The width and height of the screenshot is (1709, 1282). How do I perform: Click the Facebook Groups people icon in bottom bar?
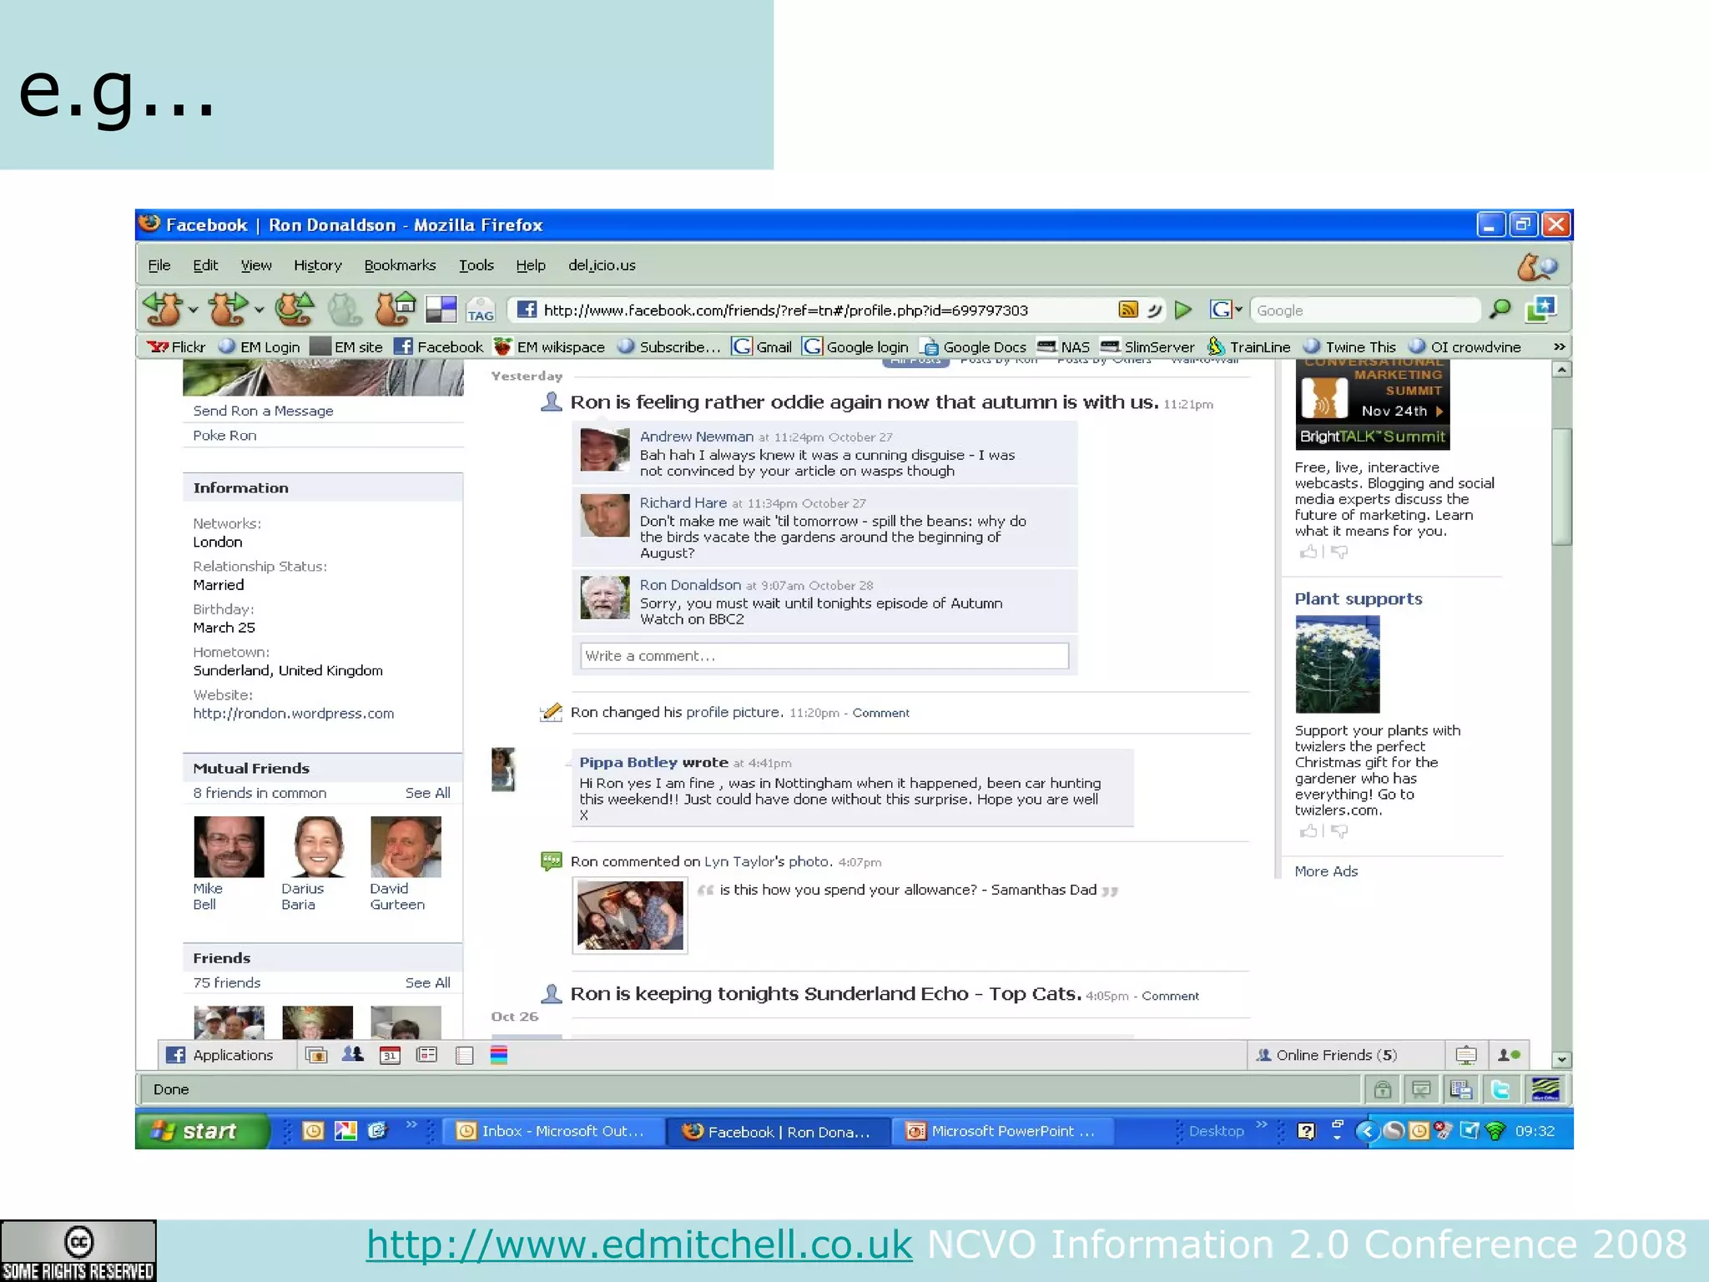coord(352,1055)
